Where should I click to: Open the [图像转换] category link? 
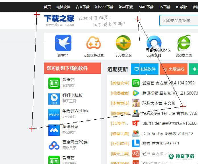(120, 113)
